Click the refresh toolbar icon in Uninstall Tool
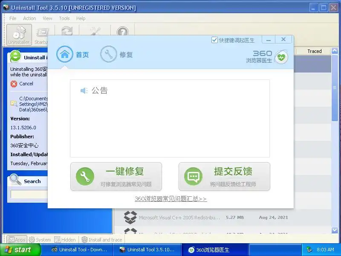 (67, 31)
